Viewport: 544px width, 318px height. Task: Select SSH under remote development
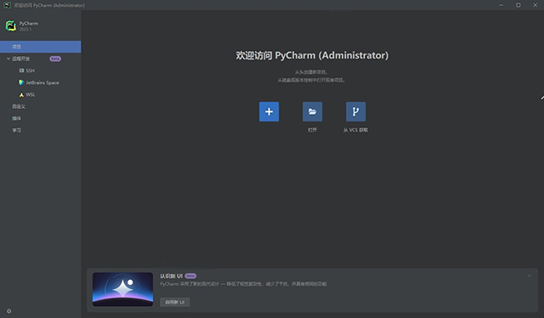(40, 71)
